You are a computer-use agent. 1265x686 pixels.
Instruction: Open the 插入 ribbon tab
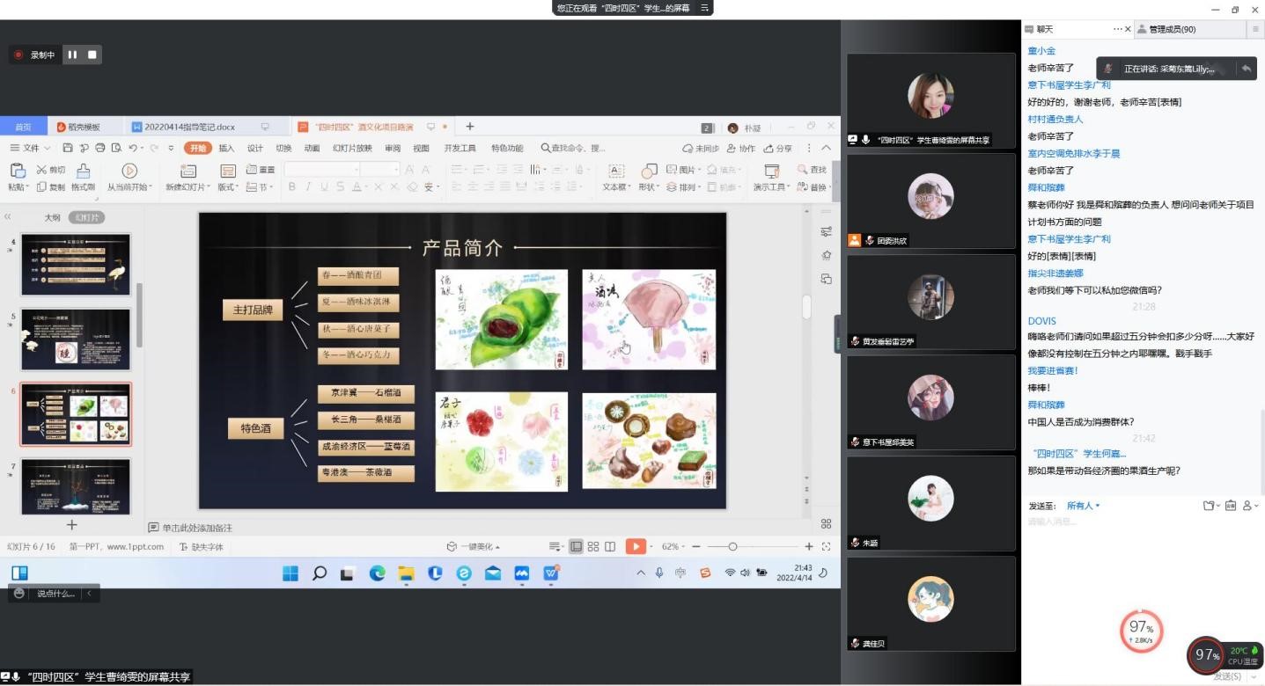(226, 148)
